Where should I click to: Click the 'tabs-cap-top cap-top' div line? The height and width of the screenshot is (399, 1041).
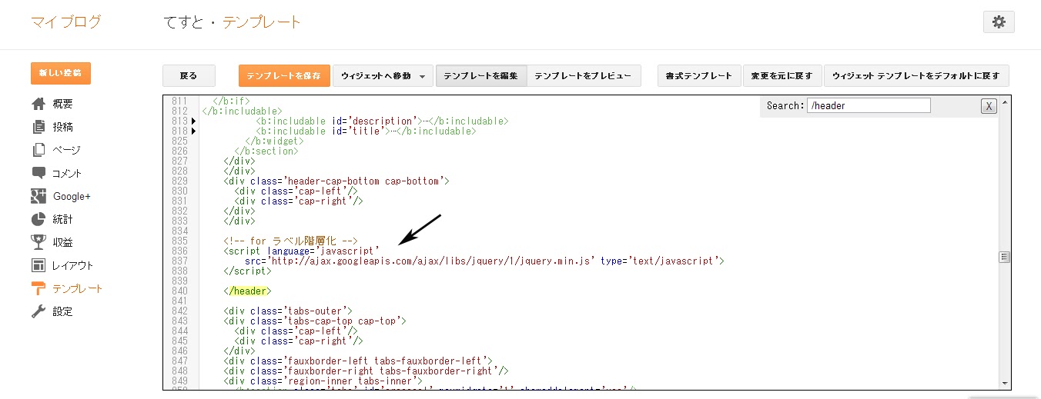click(314, 321)
